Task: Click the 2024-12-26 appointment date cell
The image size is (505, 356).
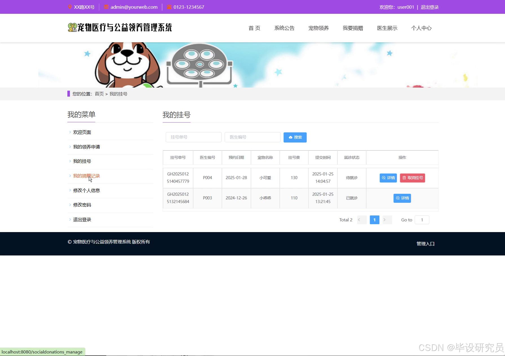Action: tap(236, 198)
